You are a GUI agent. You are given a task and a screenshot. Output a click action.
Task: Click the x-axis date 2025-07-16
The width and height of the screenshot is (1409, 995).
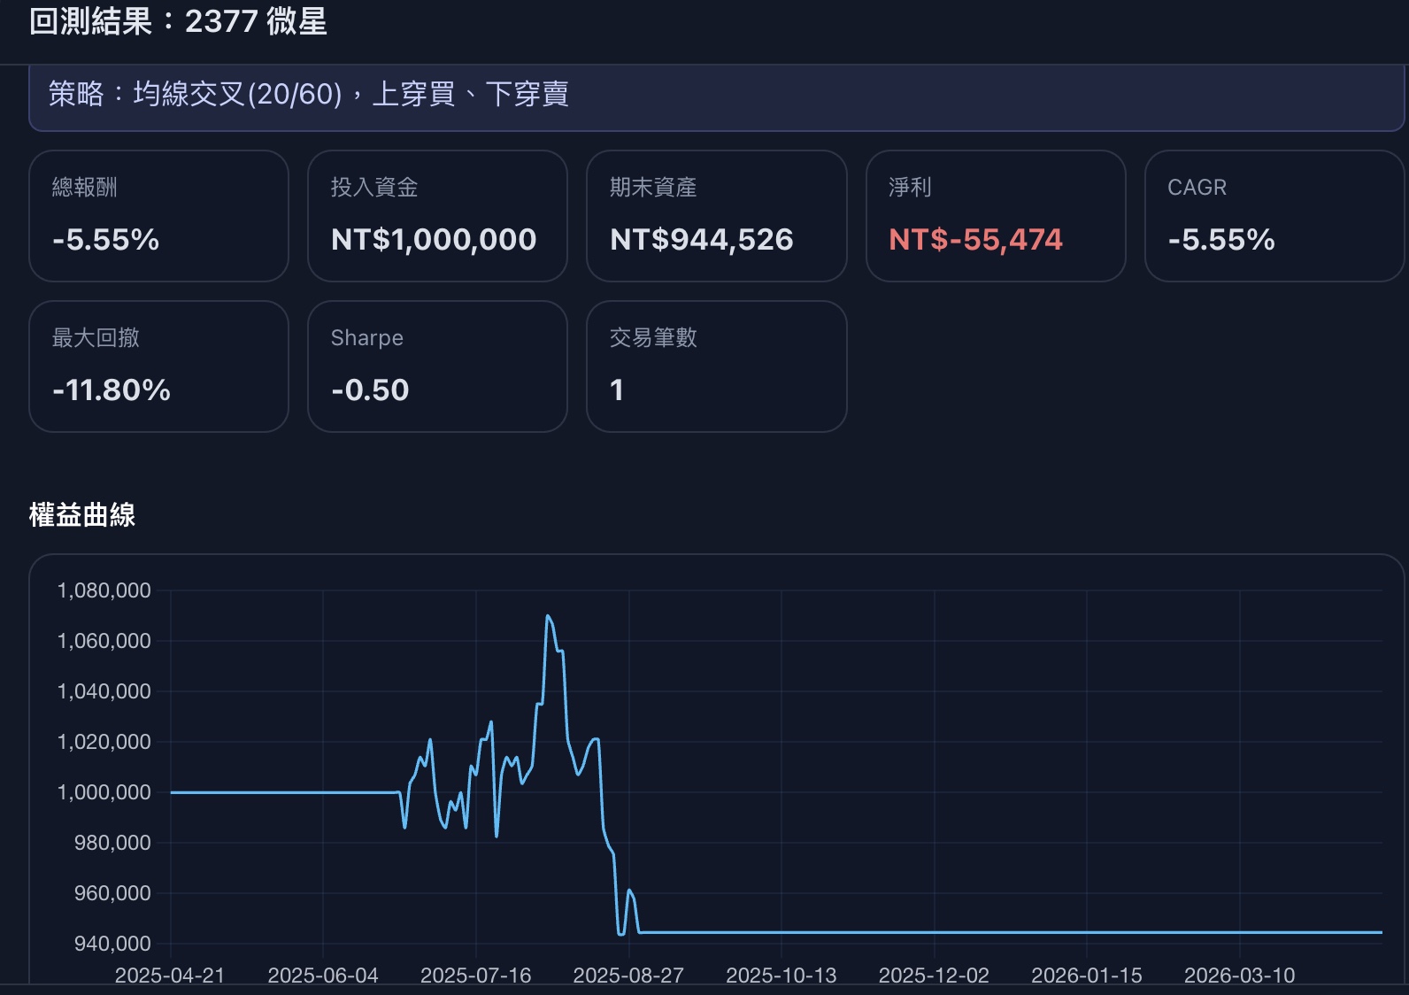click(476, 975)
